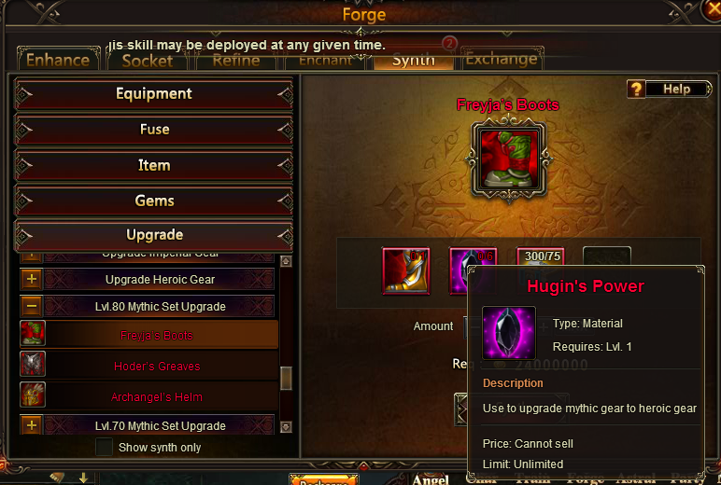Open the Socket tab
The height and width of the screenshot is (485, 721).
click(x=148, y=60)
